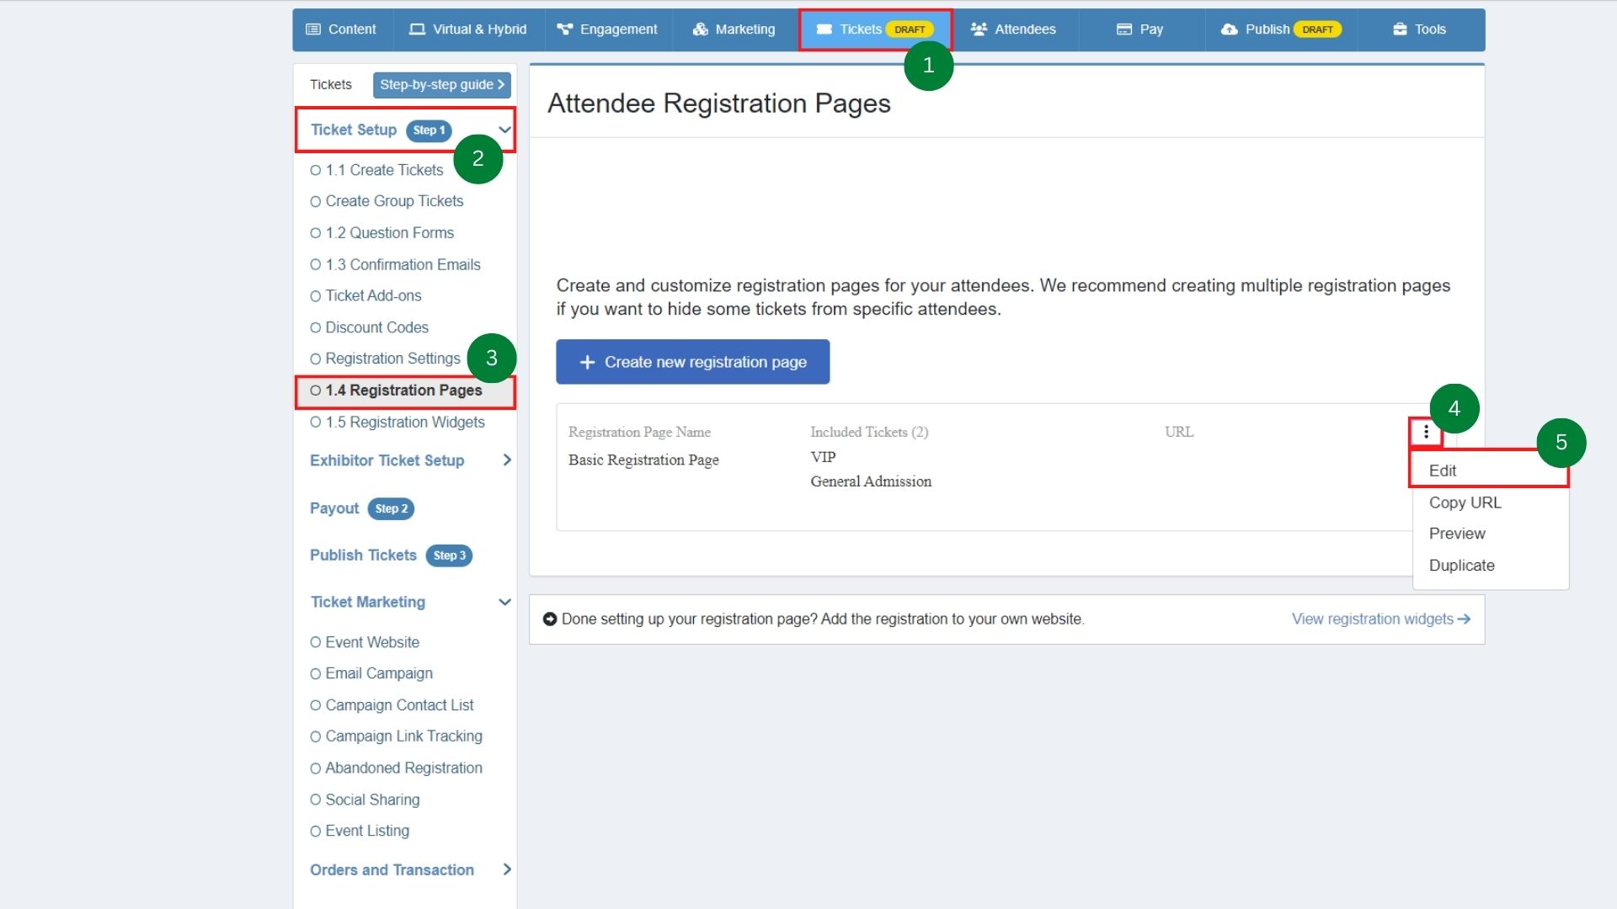The image size is (1617, 909).
Task: Switch to the Tickets tab
Action: [860, 29]
